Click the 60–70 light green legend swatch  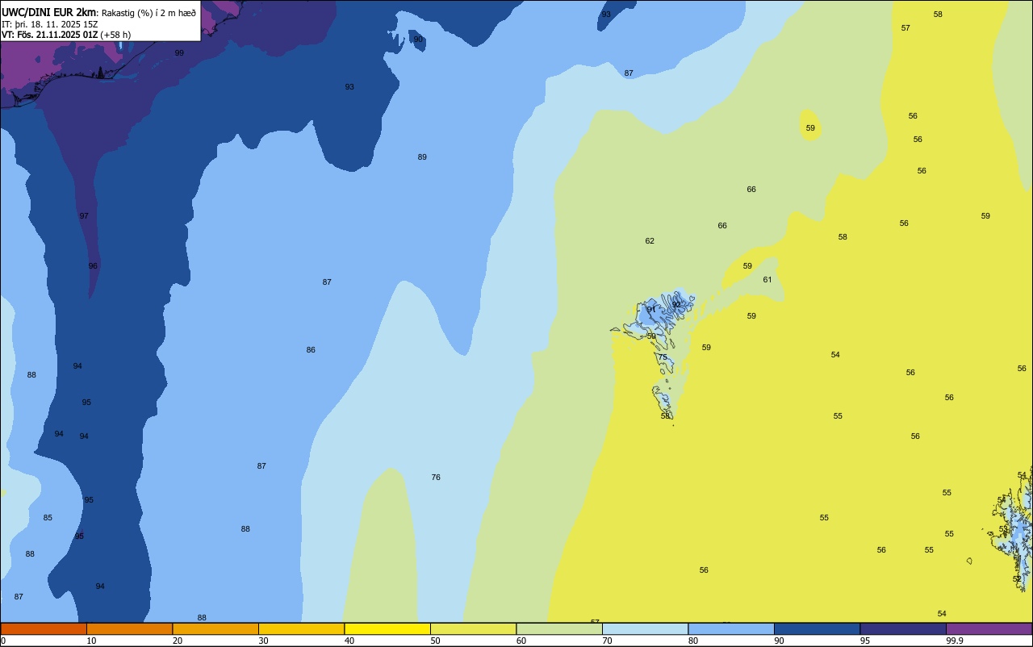(x=559, y=628)
